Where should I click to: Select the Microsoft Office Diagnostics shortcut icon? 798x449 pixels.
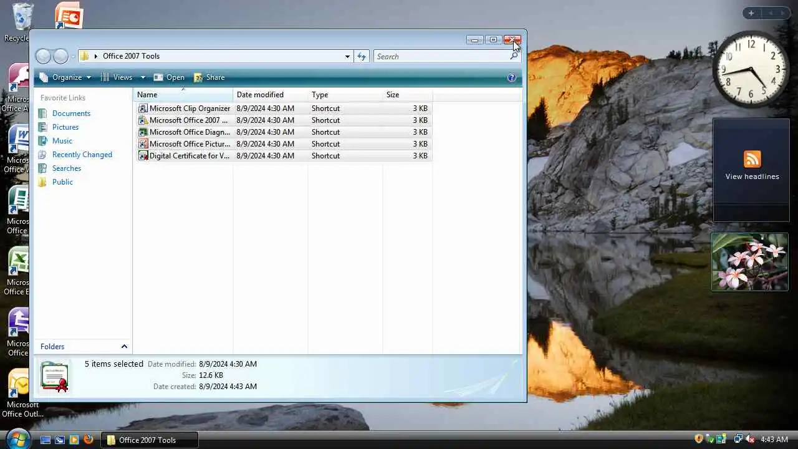click(x=143, y=132)
